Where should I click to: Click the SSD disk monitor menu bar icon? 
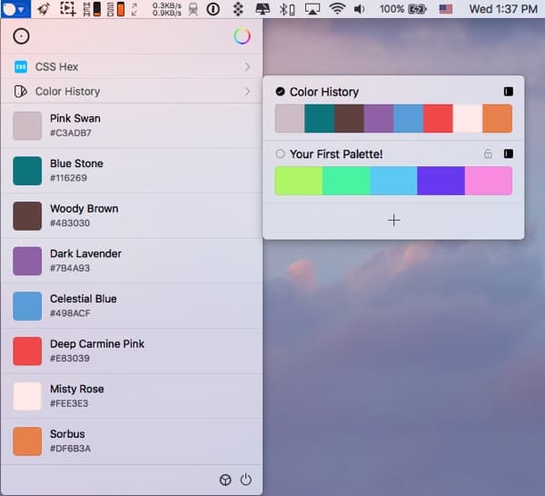(x=115, y=9)
